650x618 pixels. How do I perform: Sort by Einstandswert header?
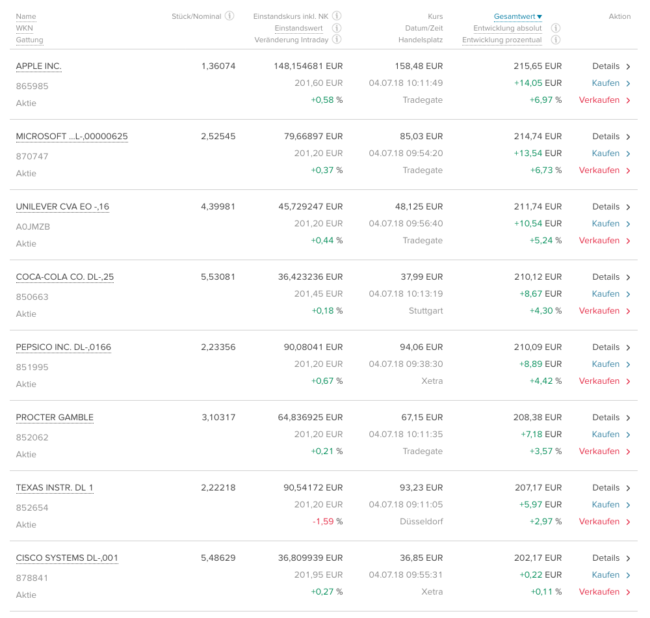point(298,28)
